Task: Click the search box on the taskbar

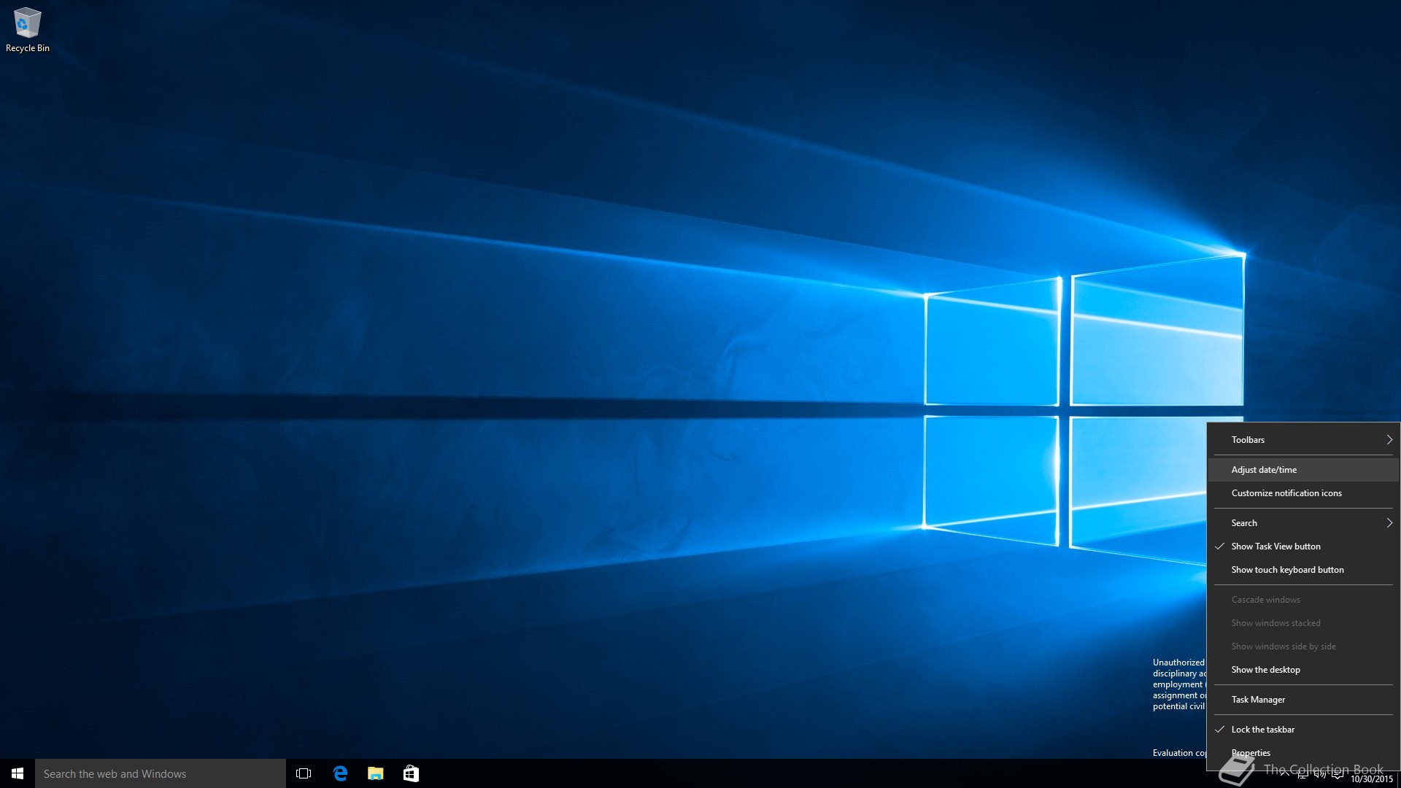Action: [161, 773]
